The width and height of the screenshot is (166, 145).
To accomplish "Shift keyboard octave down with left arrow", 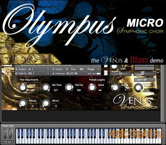I will pyautogui.click(x=3, y=142).
